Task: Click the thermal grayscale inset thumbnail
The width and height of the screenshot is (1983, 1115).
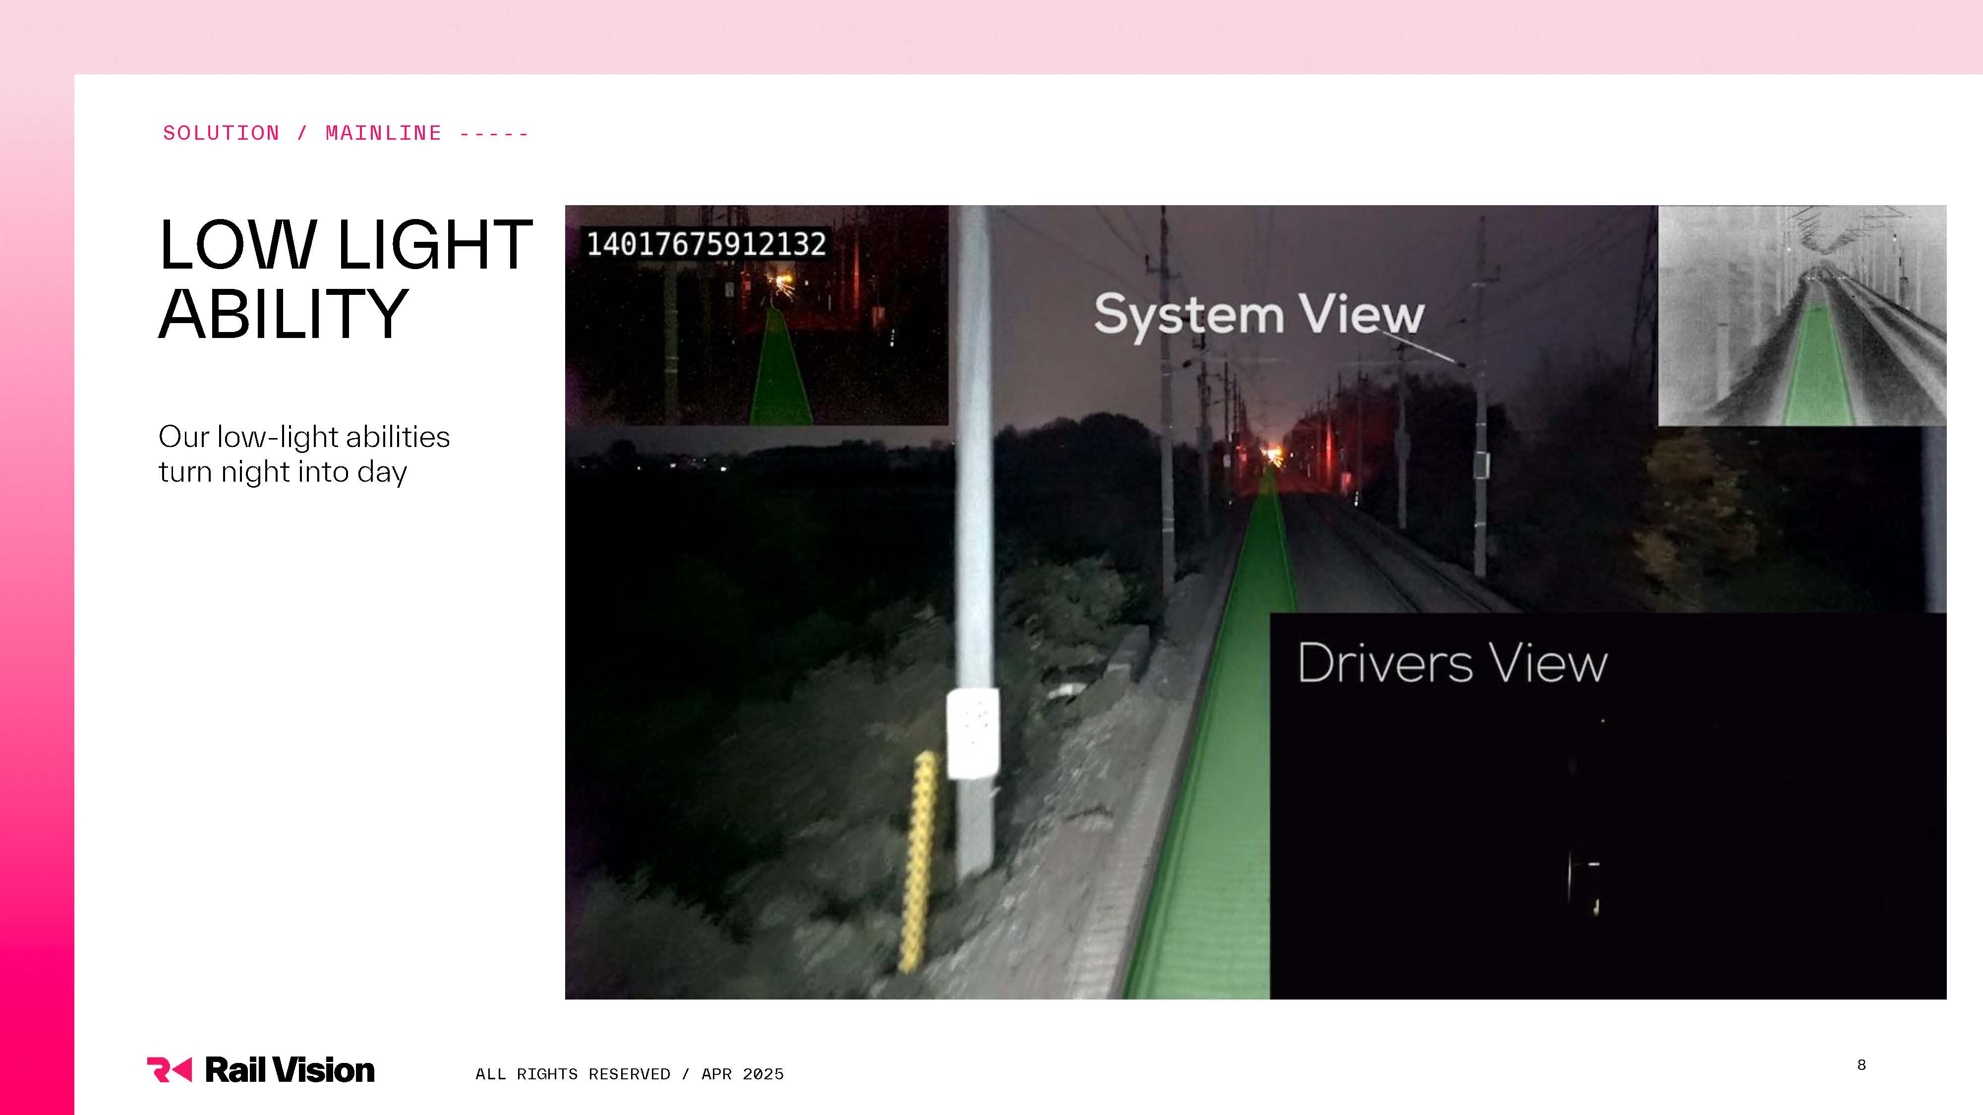Action: pos(1802,316)
